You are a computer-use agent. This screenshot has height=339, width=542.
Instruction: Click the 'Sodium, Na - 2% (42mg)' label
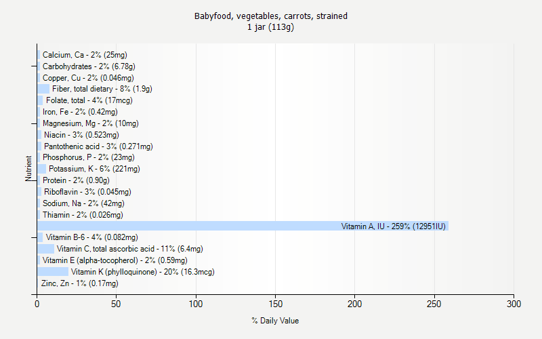(x=83, y=203)
